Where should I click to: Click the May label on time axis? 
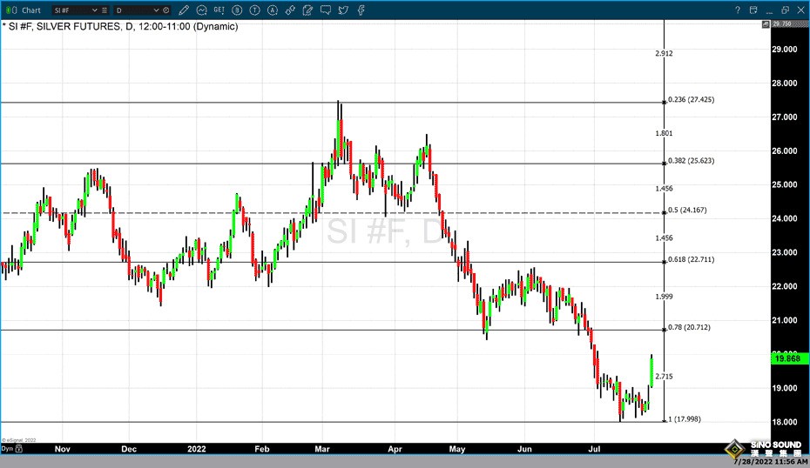[x=457, y=449]
